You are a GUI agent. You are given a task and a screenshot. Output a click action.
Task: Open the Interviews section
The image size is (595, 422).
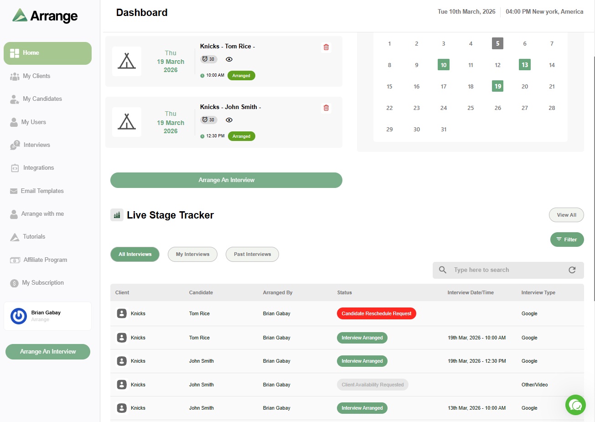[x=36, y=145]
